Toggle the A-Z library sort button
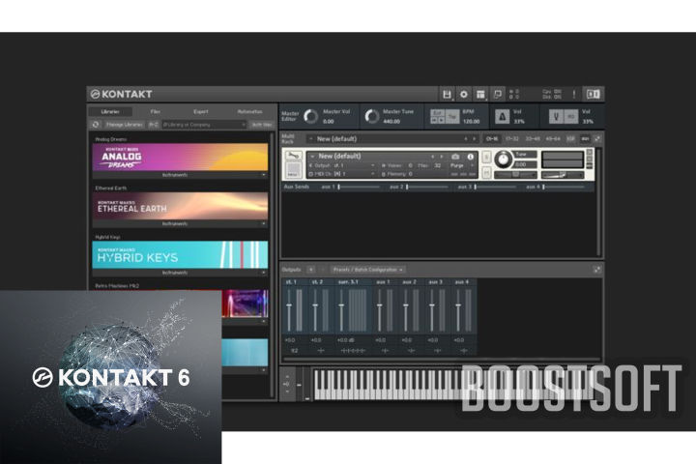Viewport: 696px width, 464px height. click(153, 125)
